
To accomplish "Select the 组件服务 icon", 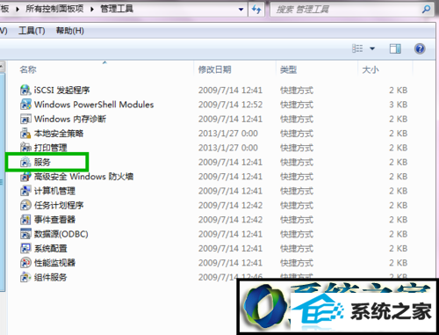I will click(x=25, y=277).
